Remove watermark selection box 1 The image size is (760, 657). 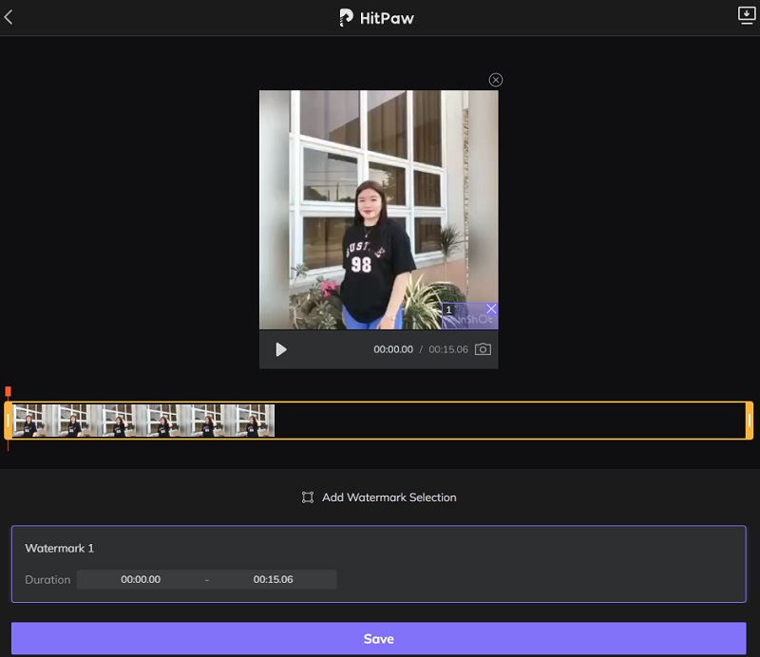pos(491,310)
